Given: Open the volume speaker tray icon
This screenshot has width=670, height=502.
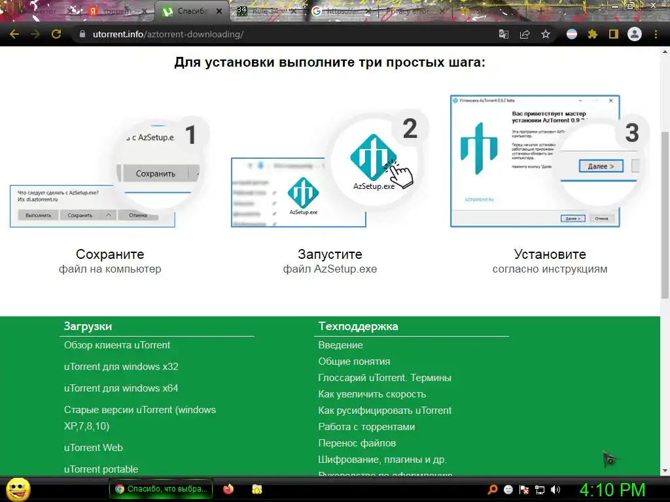Looking at the screenshot, I should pyautogui.click(x=555, y=490).
